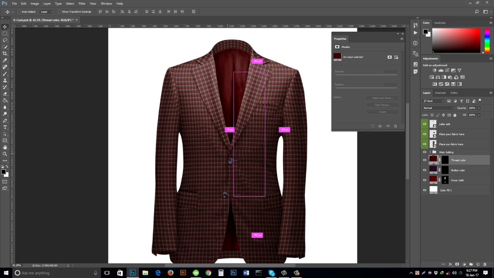
Task: Open the History panel icon
Action: pyautogui.click(x=415, y=25)
